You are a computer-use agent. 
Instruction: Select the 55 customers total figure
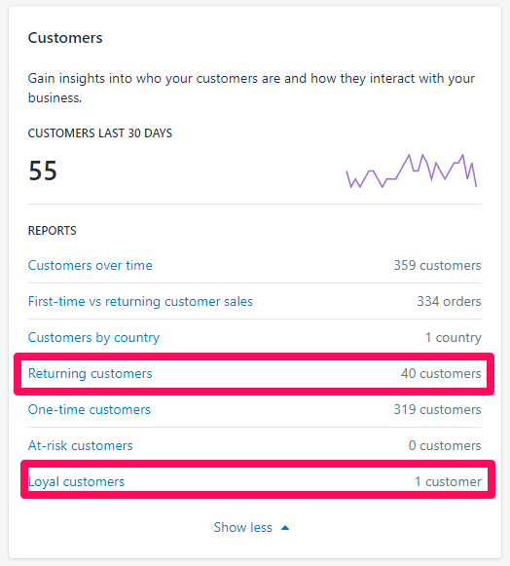click(43, 170)
